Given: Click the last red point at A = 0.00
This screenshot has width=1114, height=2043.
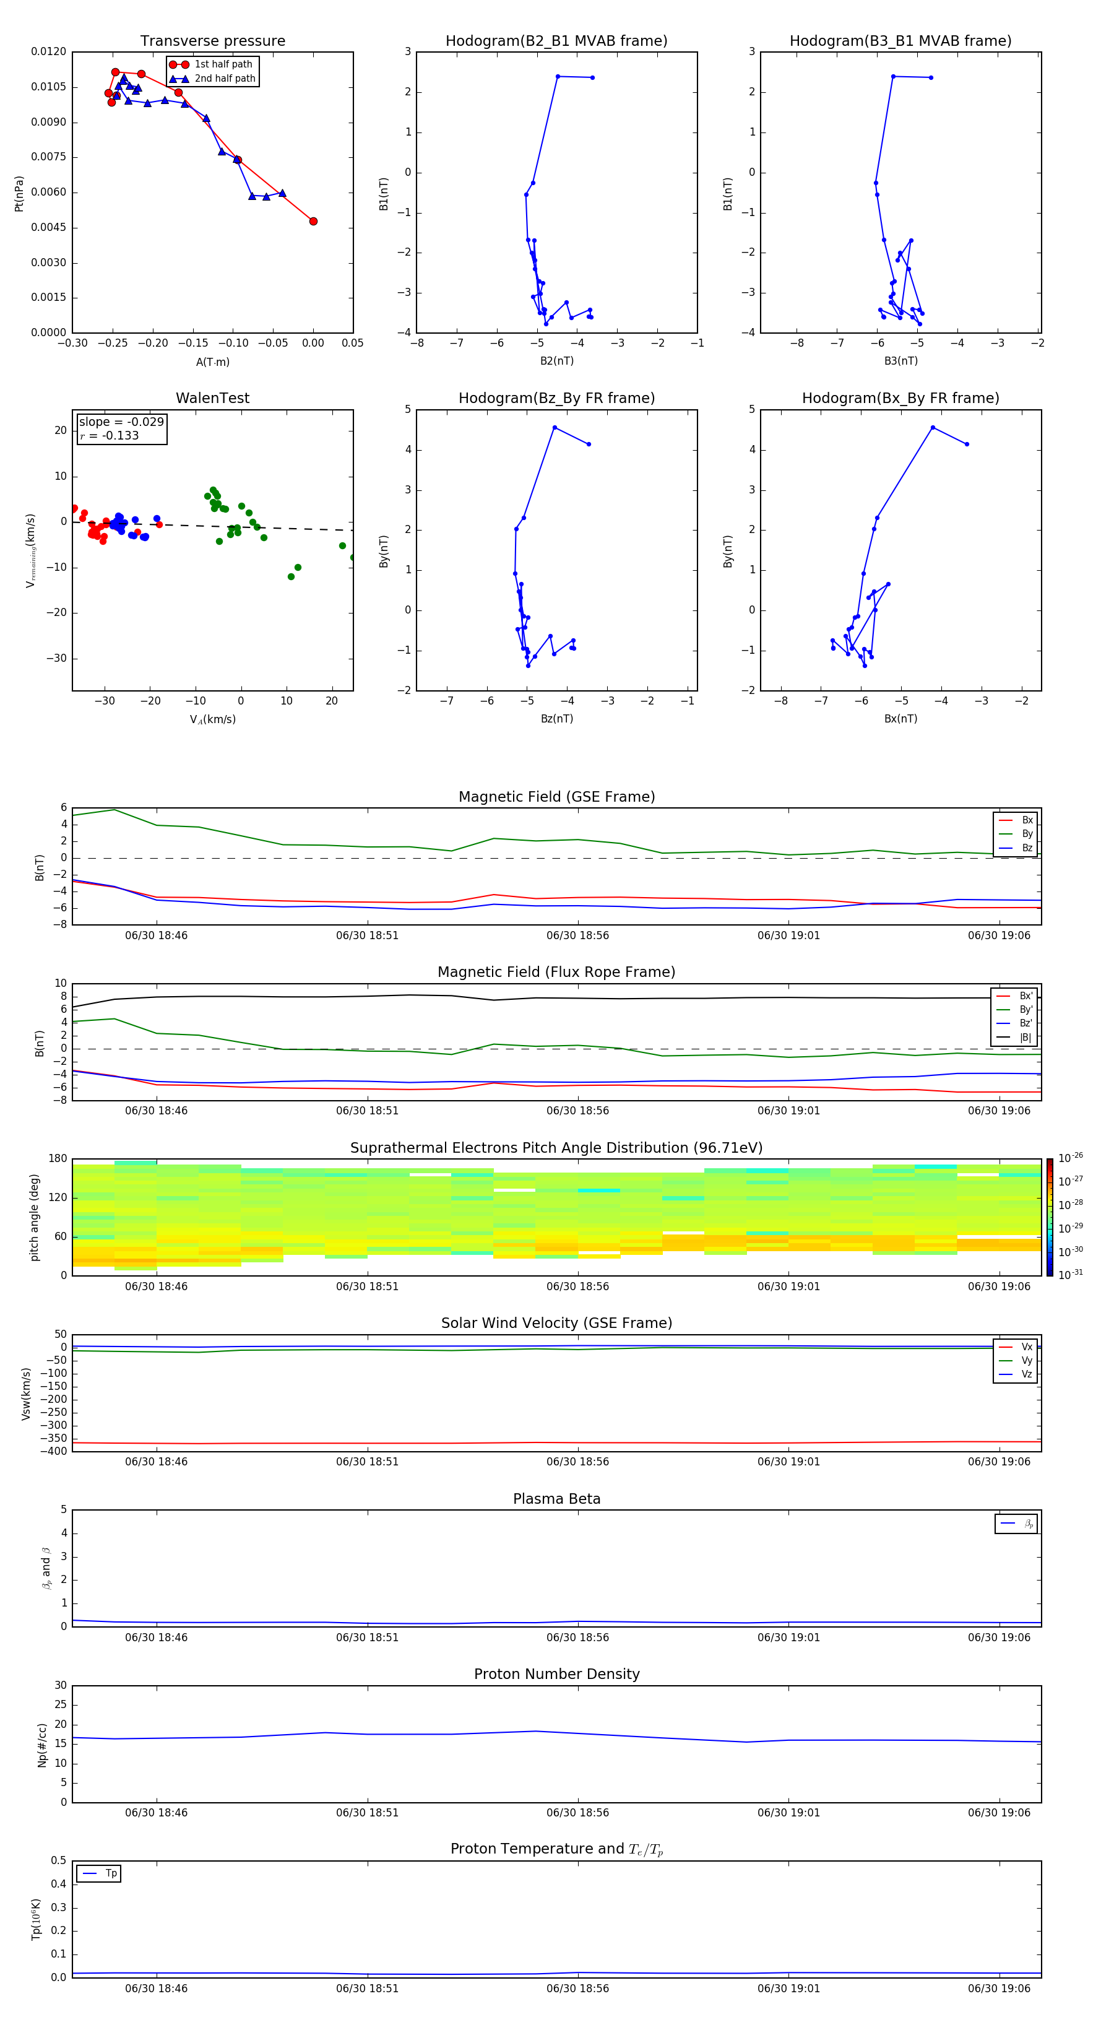Looking at the screenshot, I should 313,221.
